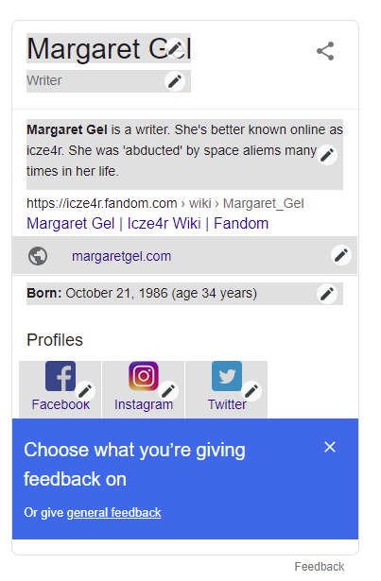Click pencil icon on Twitter profile
Image resolution: width=381 pixels, height=581 pixels.
tap(251, 391)
